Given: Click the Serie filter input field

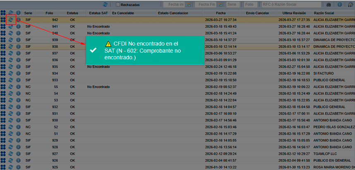Looking at the screenshot, I should tap(233, 5).
